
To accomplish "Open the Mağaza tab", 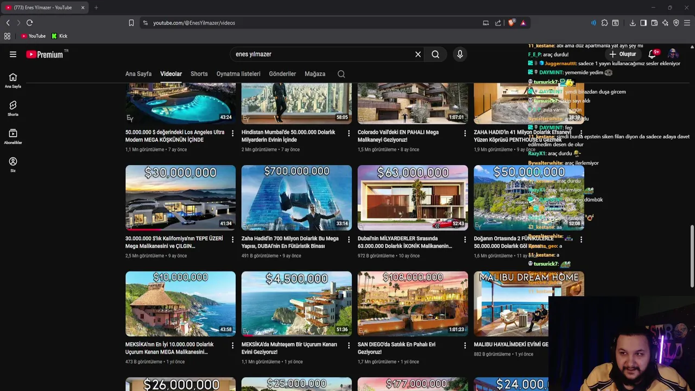I will pyautogui.click(x=315, y=74).
